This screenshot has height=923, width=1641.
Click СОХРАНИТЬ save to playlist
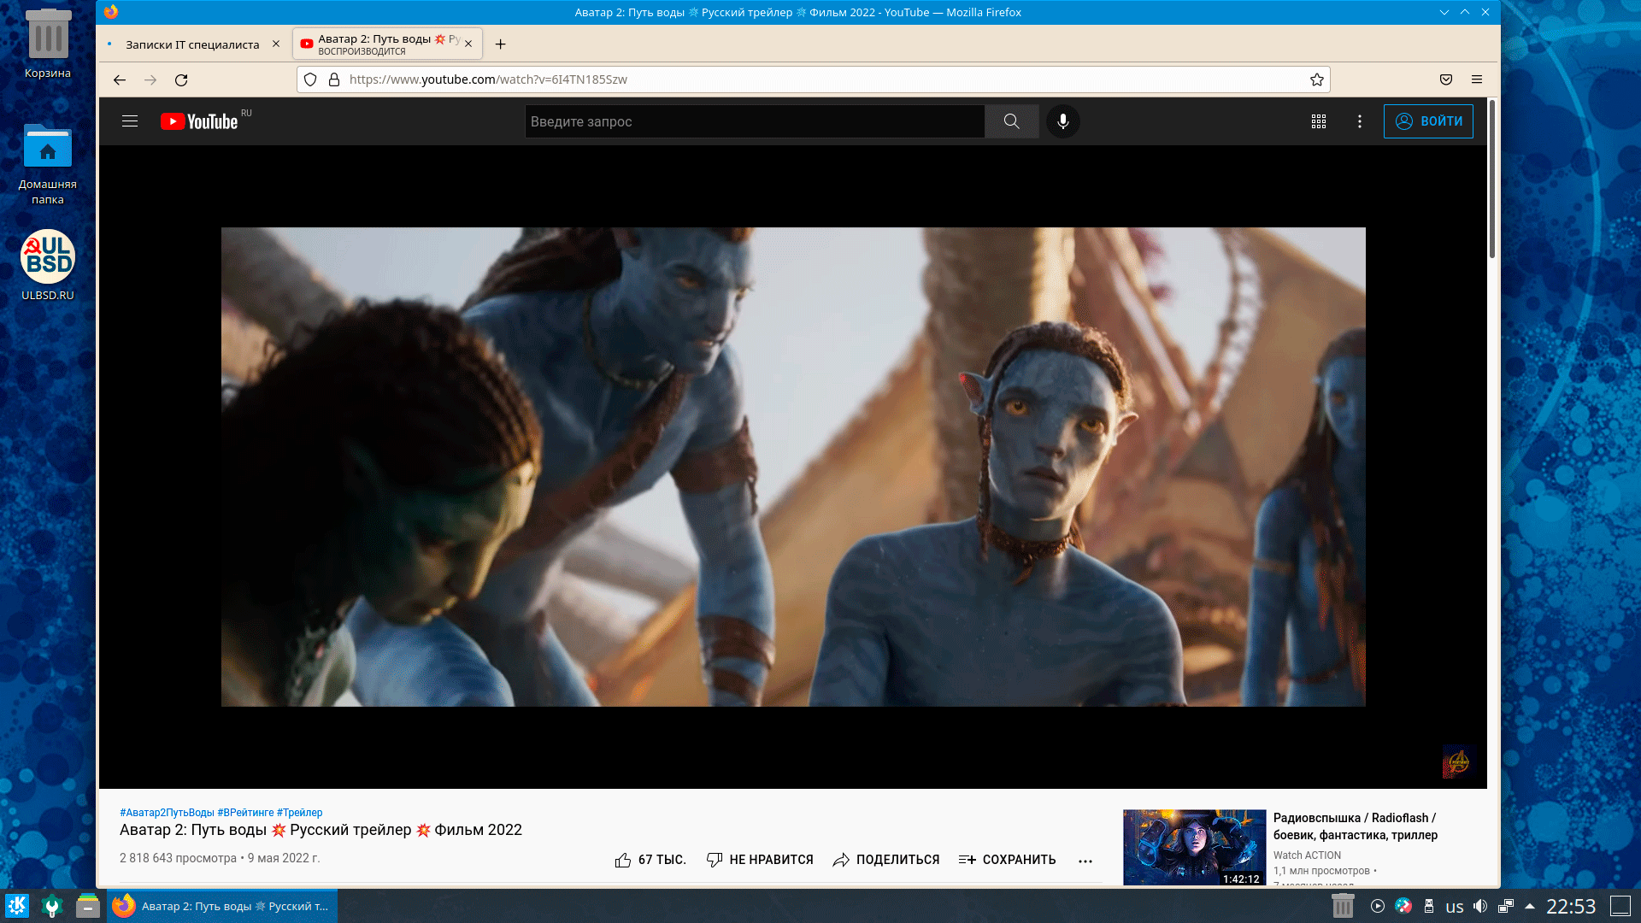pos(1008,860)
